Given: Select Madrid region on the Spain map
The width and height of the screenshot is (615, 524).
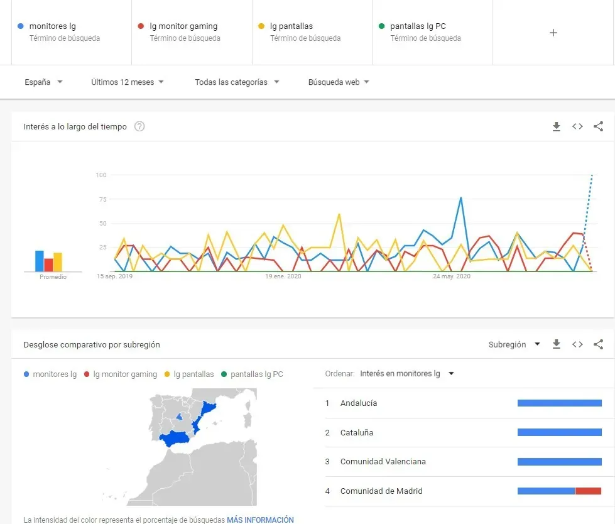Looking at the screenshot, I should coord(179,417).
